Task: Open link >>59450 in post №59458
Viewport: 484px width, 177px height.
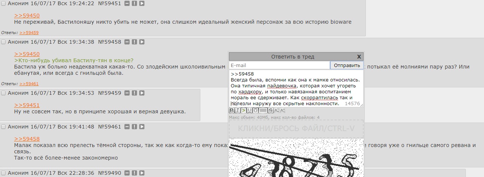Action: coord(27,54)
